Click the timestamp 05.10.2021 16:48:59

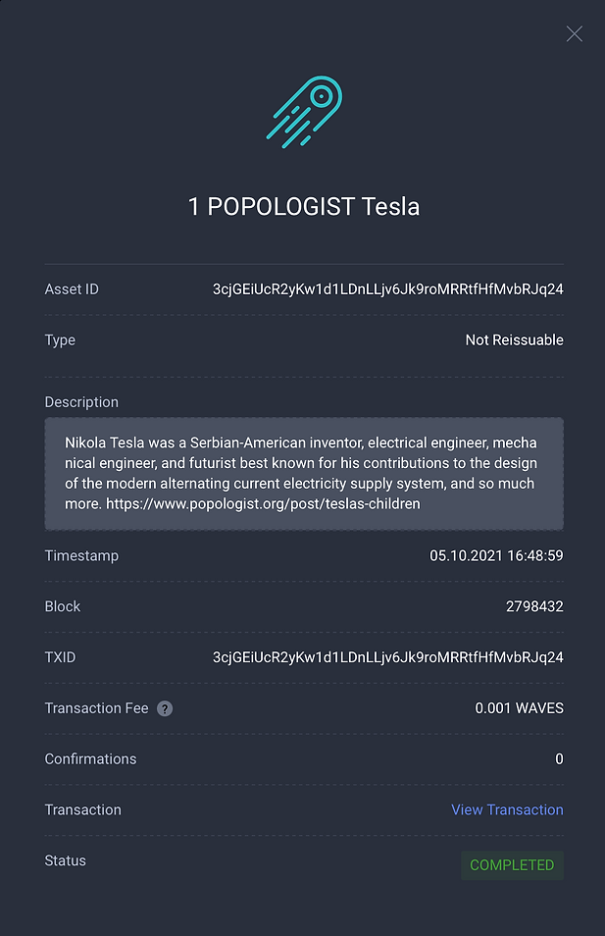[x=496, y=555]
